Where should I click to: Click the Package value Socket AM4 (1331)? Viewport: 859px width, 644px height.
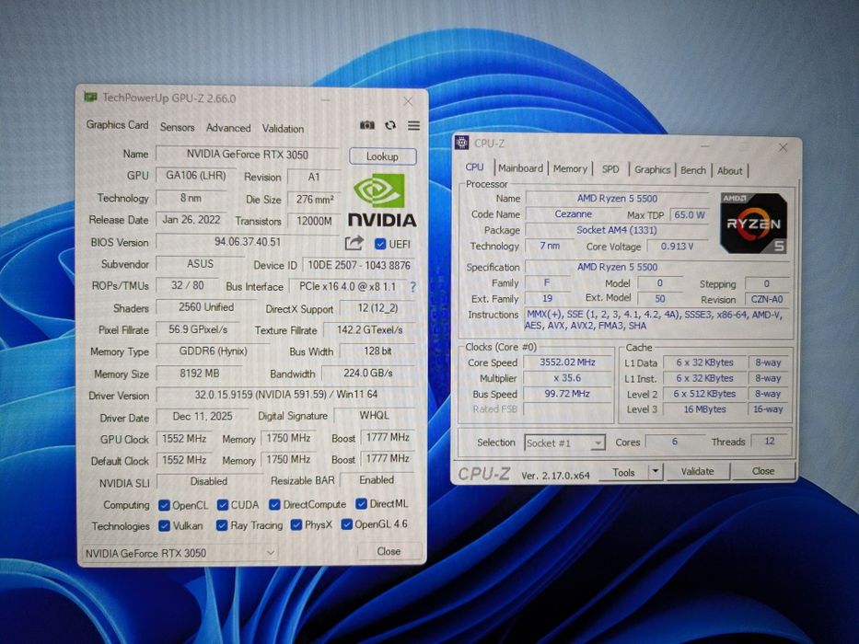click(617, 230)
